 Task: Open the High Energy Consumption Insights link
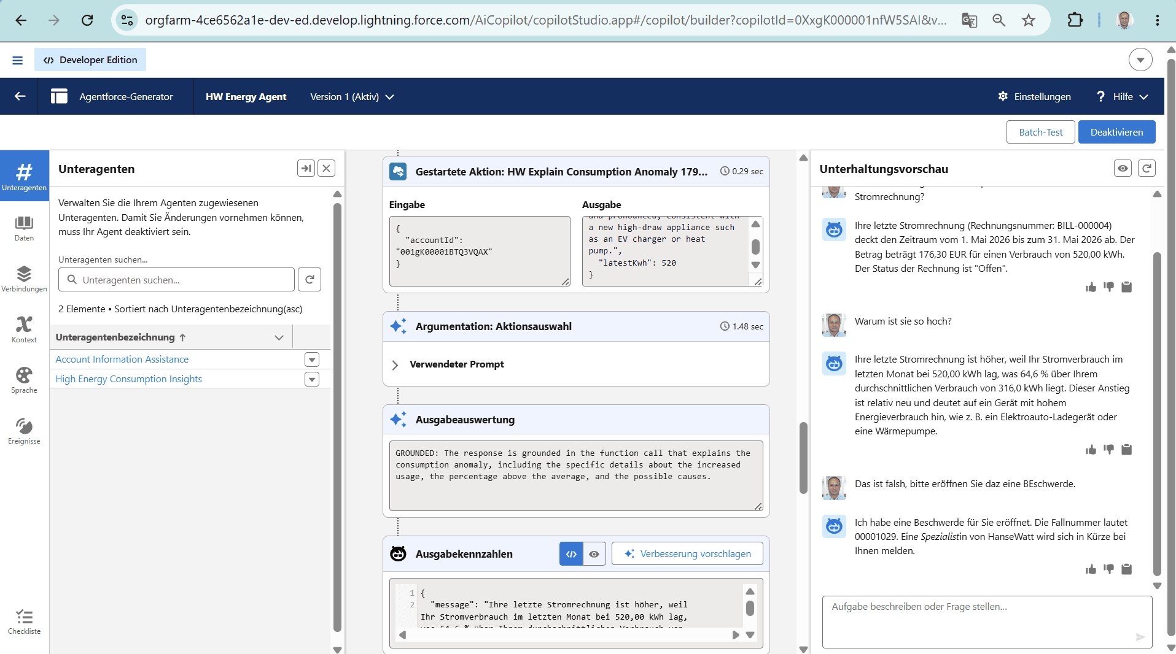click(129, 379)
